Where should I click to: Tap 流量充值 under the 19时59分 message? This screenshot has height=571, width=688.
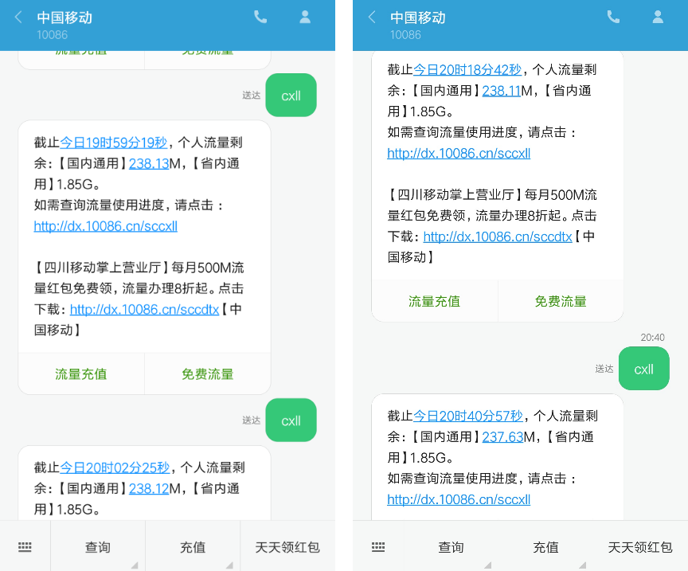[x=81, y=374]
